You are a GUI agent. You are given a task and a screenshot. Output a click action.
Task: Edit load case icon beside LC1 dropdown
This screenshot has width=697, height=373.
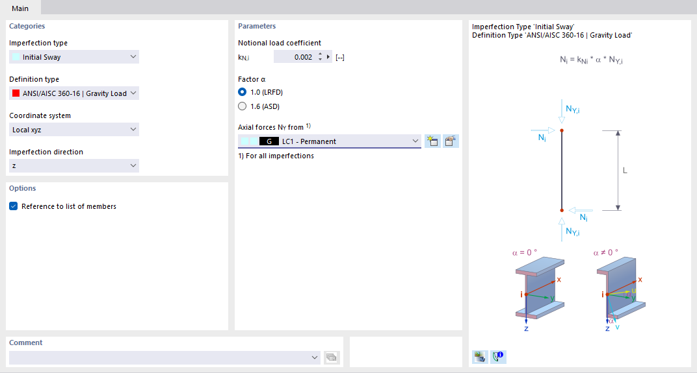451,141
